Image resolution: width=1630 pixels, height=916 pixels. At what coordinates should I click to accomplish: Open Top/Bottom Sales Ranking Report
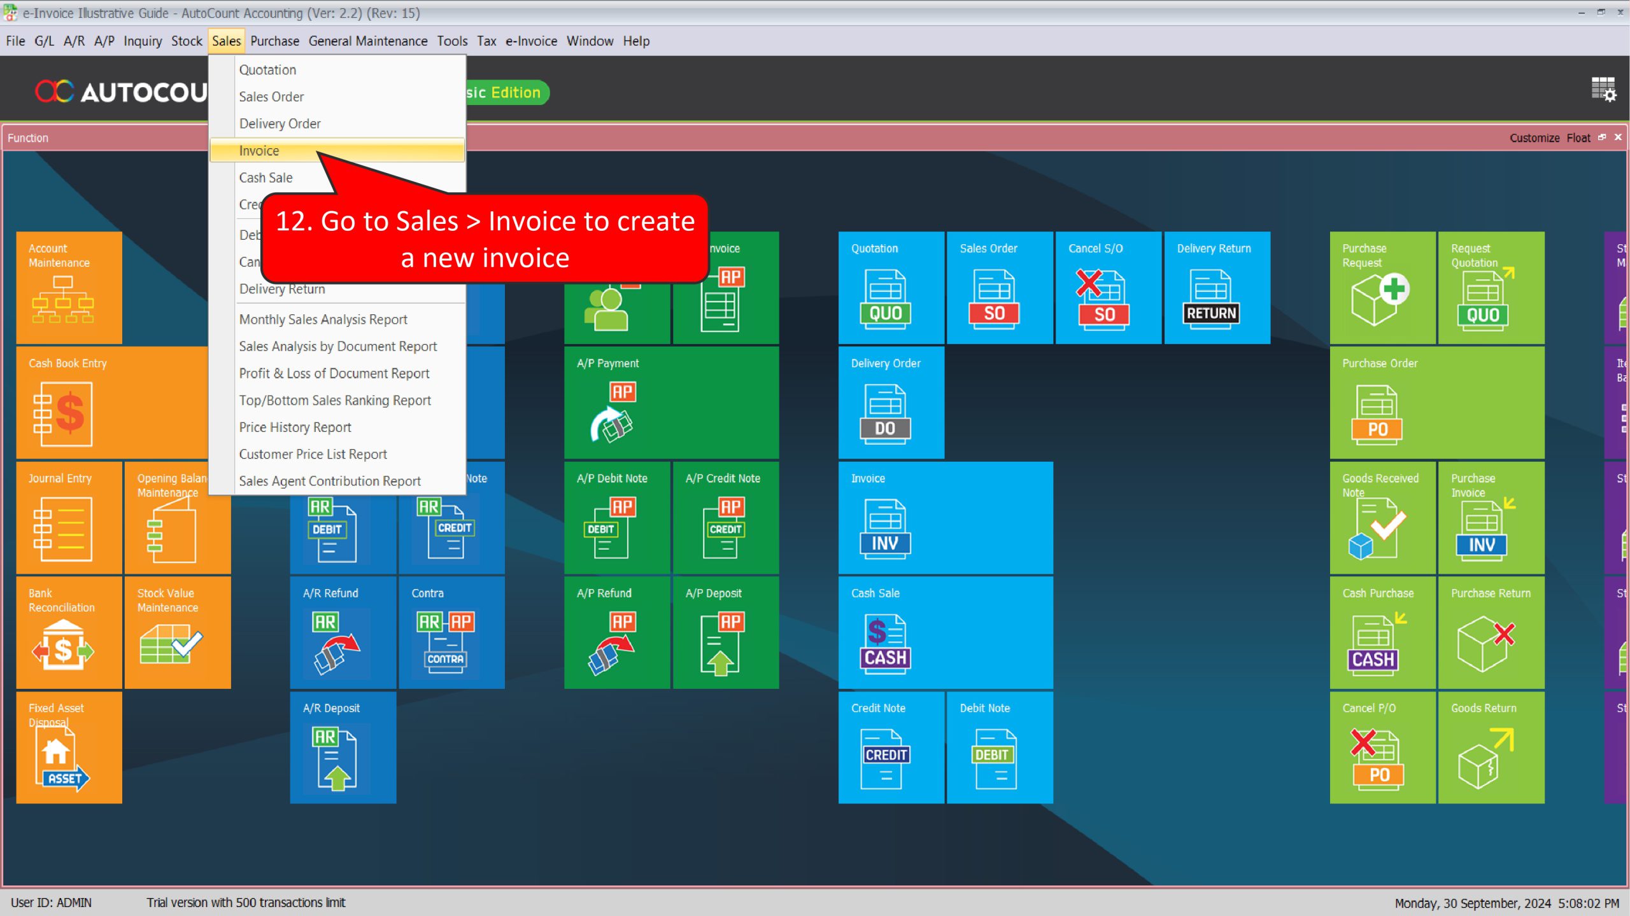[x=337, y=400]
